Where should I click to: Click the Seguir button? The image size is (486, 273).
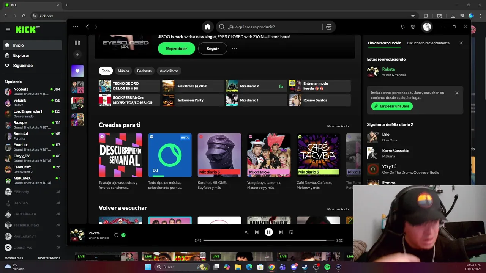213,49
